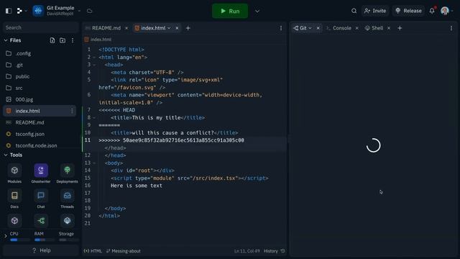Open the Docs tool
The width and height of the screenshot is (460, 259).
[x=14, y=199]
